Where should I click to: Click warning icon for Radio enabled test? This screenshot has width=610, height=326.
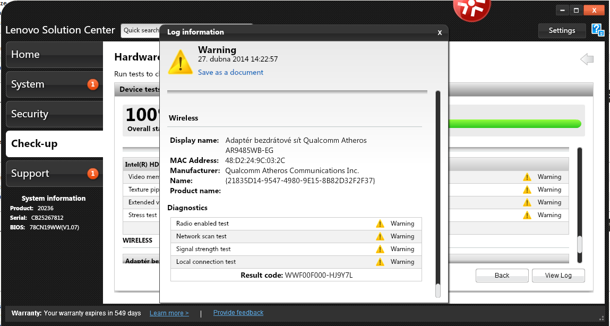pyautogui.click(x=380, y=224)
